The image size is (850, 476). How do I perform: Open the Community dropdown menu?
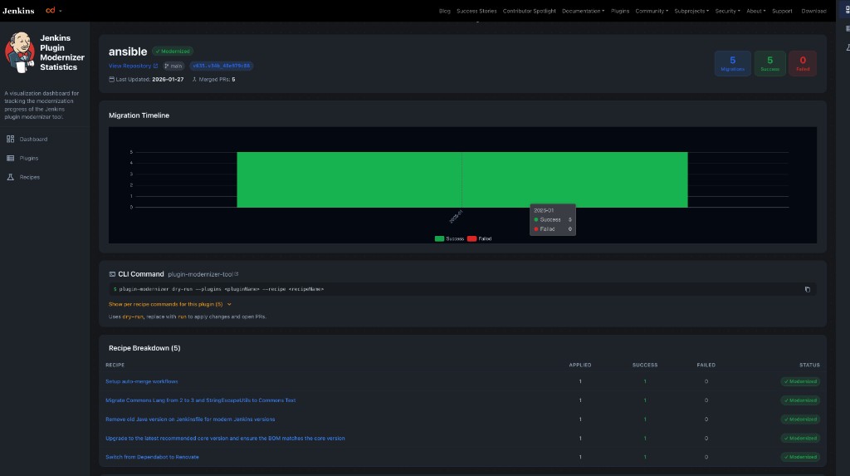pyautogui.click(x=651, y=11)
